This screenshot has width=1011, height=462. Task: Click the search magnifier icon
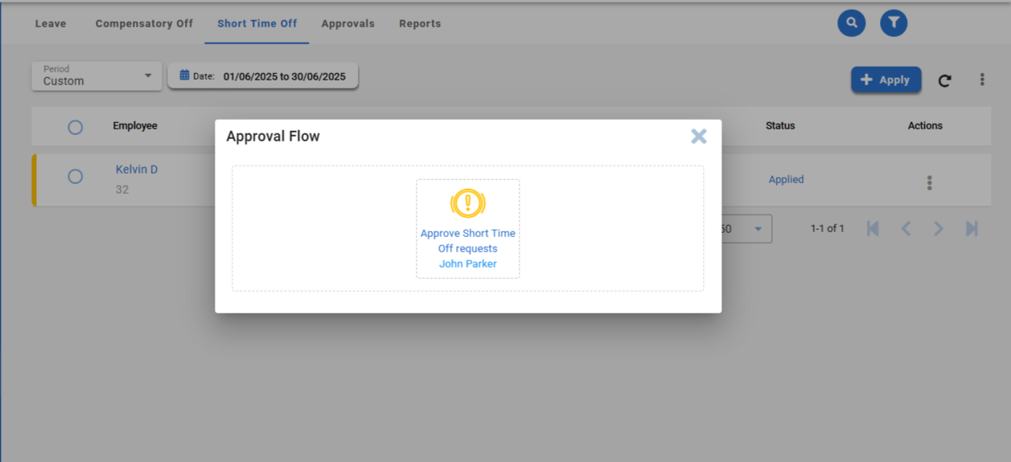(851, 23)
